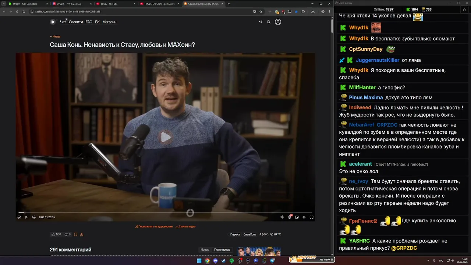
Task: Open the Подкаст category tag
Action: click(x=235, y=234)
